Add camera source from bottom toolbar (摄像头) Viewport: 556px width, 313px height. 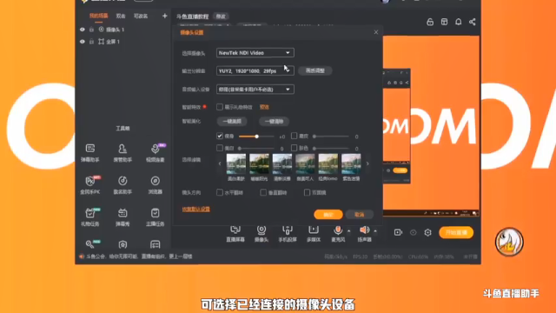point(261,234)
